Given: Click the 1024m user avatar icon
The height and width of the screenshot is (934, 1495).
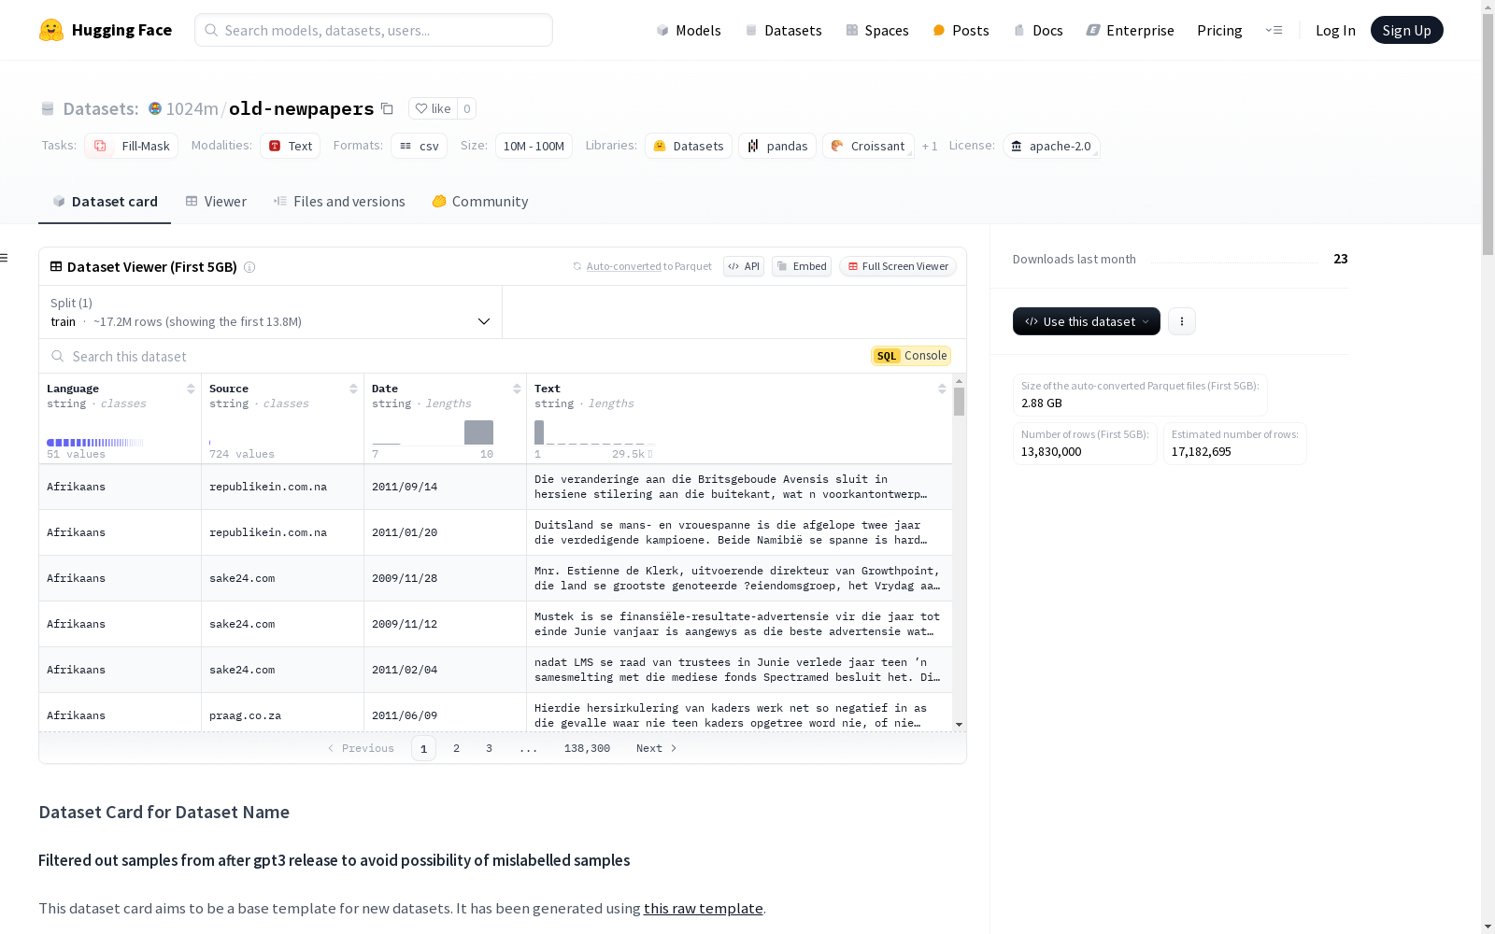Looking at the screenshot, I should (155, 108).
